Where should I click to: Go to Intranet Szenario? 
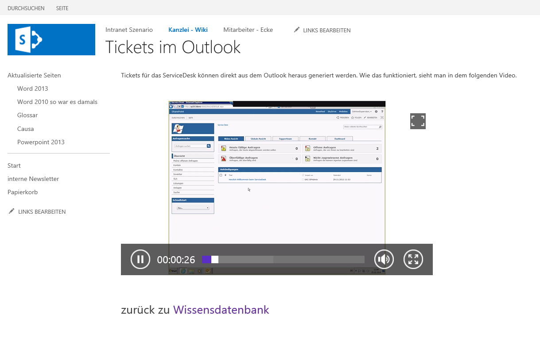pos(129,30)
